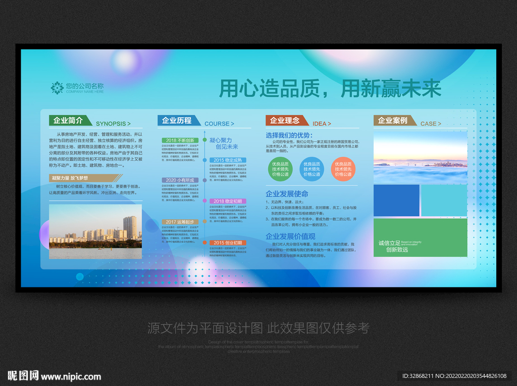Click the 2020 小有所成 timeline label
Viewport: 517px width, 386px height.
point(180,180)
